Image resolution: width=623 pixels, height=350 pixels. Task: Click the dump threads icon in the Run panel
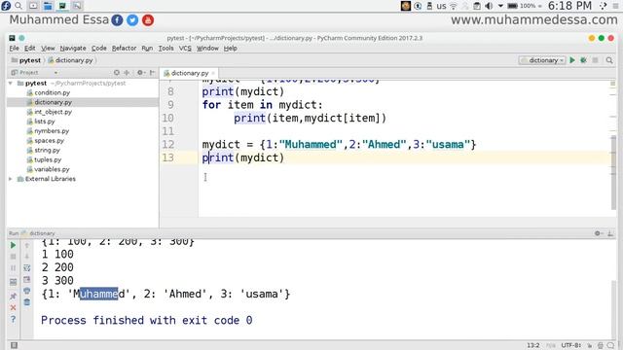tap(13, 282)
